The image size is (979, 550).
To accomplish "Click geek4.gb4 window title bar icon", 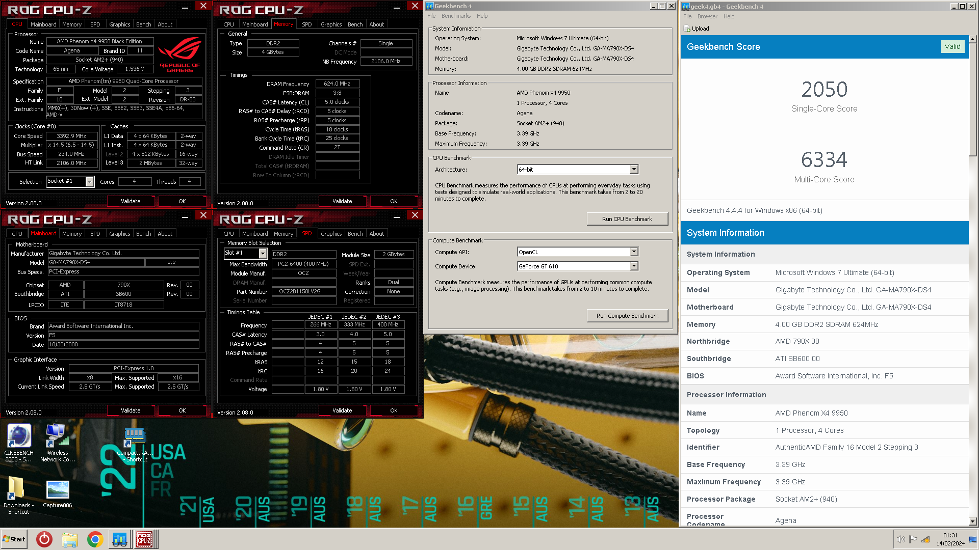I will pyautogui.click(x=686, y=7).
